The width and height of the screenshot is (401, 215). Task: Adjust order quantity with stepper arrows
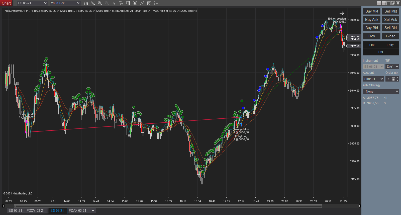pyautogui.click(x=397, y=79)
